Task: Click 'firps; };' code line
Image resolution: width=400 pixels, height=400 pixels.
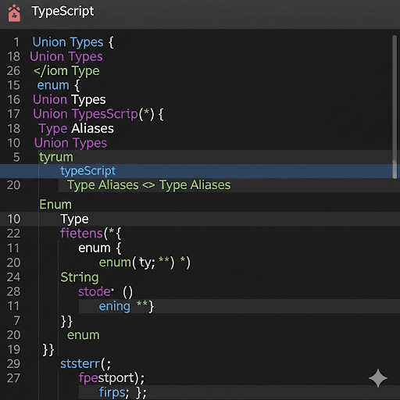Action: click(123, 393)
